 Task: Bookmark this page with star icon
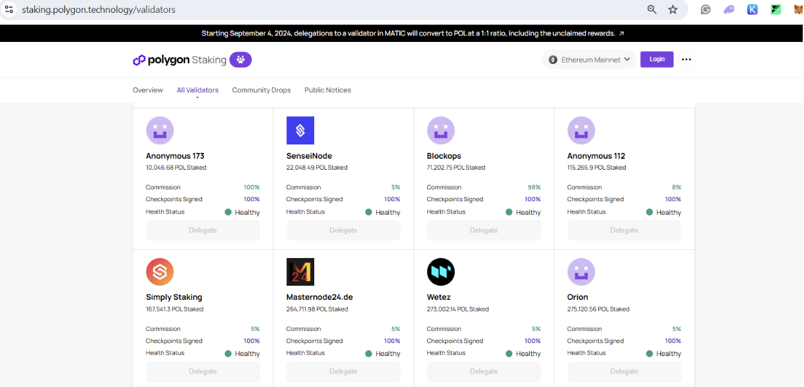pyautogui.click(x=673, y=10)
